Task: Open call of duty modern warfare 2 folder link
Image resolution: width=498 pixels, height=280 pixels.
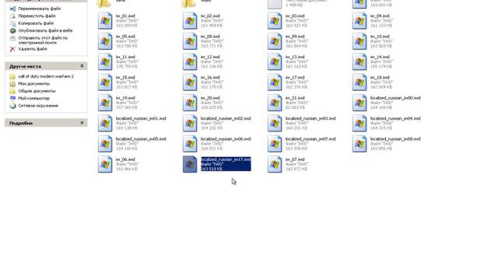Action: click(46, 76)
